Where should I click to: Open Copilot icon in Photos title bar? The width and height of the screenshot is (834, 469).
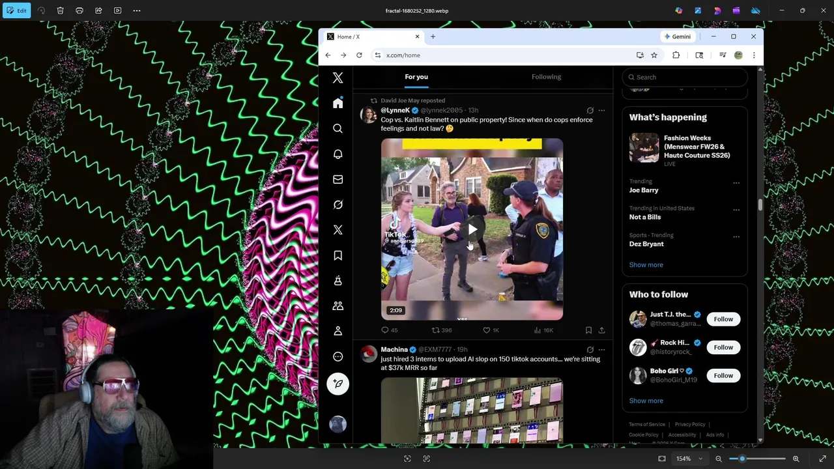[x=679, y=10]
